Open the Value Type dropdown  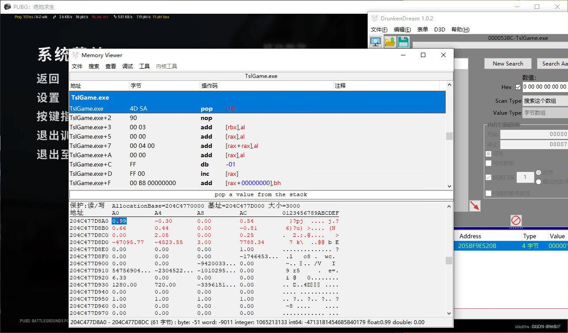(x=545, y=113)
